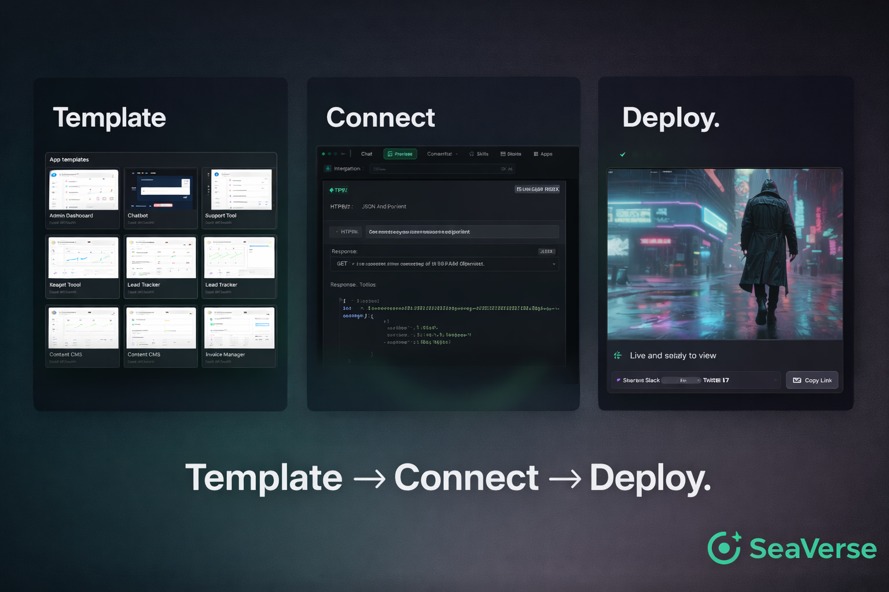The image size is (889, 592).
Task: Expand the share options dropdown arrow
Action: click(776, 380)
